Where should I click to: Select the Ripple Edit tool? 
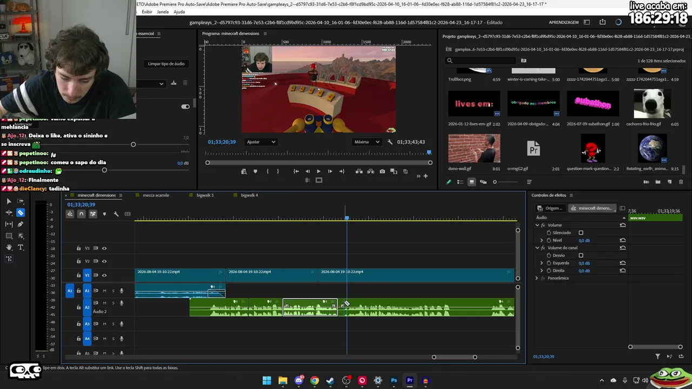[9, 212]
